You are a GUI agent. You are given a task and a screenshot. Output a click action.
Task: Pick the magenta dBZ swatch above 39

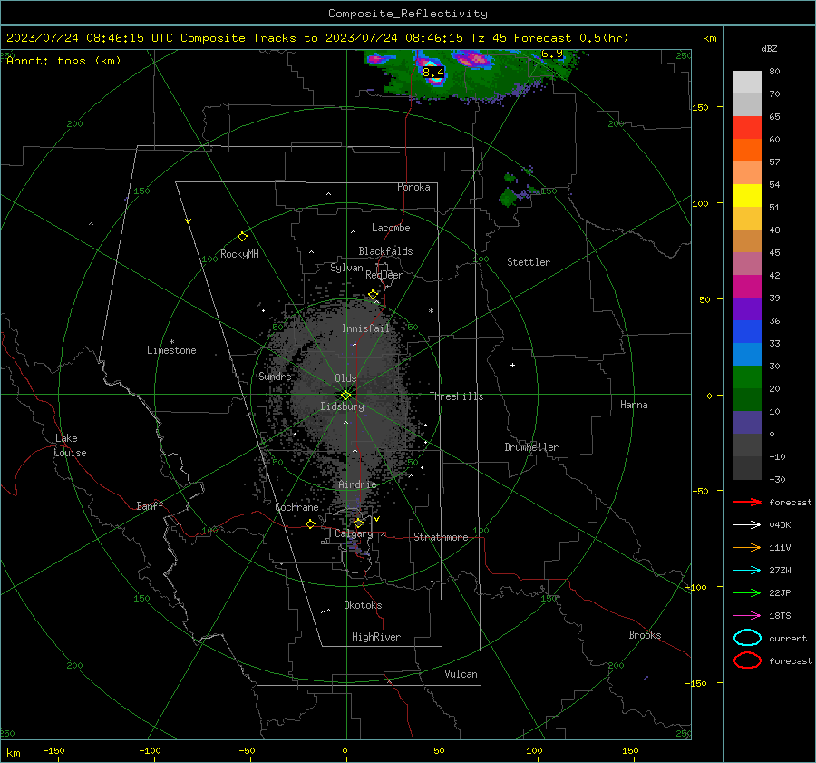tap(747, 286)
